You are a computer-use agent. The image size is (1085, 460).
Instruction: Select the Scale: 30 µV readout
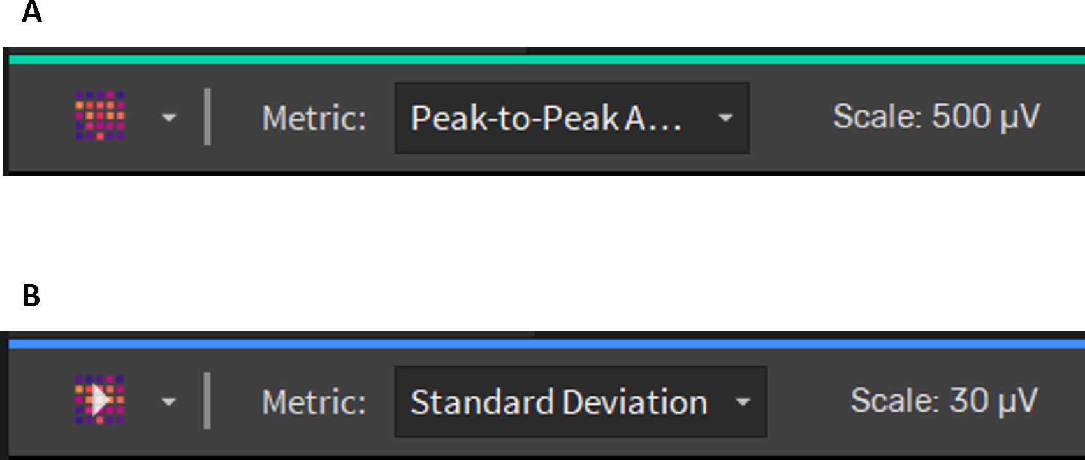944,401
